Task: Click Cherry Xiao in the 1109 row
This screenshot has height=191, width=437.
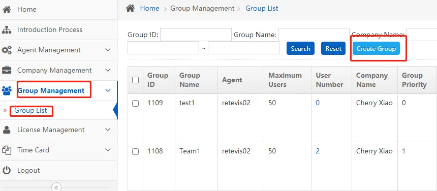Action: [x=374, y=103]
